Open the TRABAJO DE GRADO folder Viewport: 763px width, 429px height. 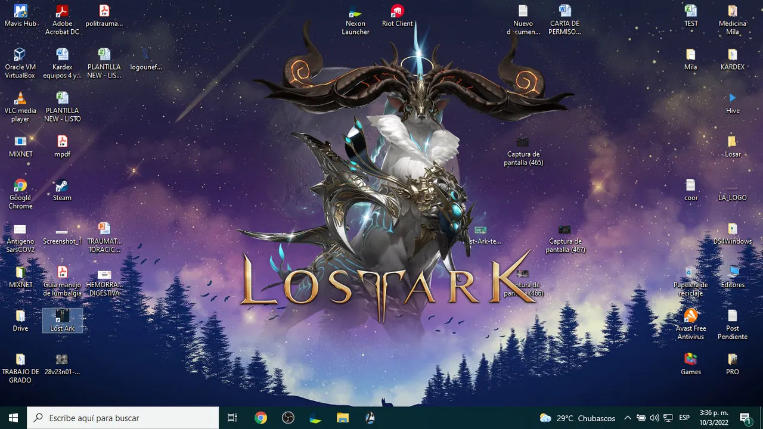point(20,368)
